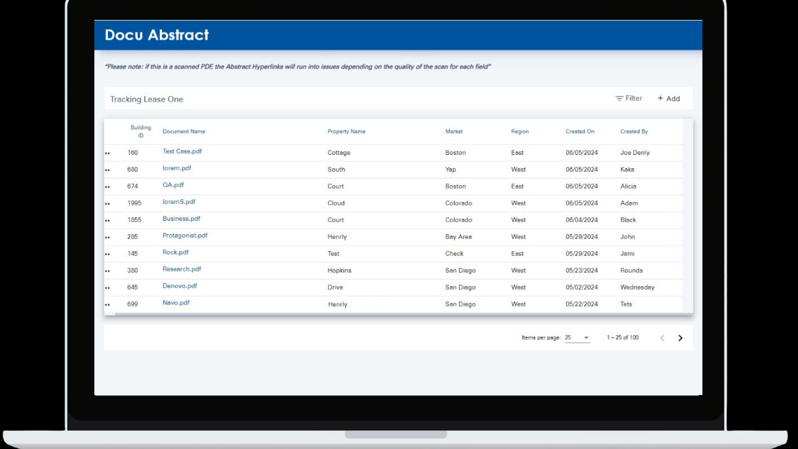This screenshot has width=798, height=449.
Task: Click the 06/04/2024 created date
Action: click(581, 220)
